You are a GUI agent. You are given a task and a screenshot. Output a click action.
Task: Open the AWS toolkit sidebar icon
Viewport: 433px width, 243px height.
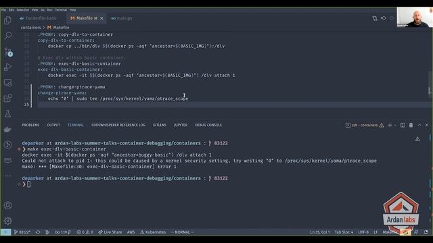(x=7, y=160)
